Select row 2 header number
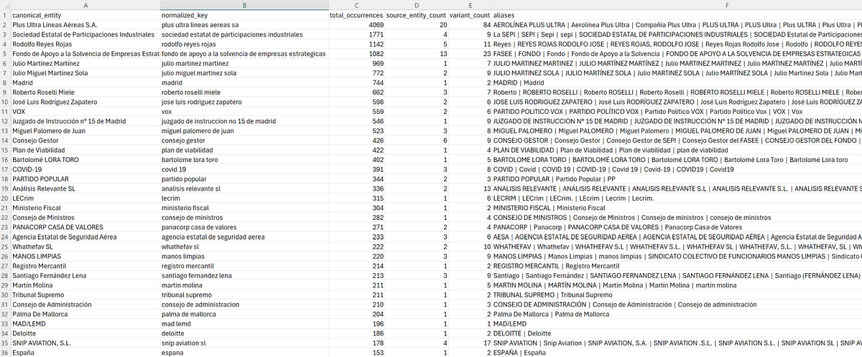Image resolution: width=862 pixels, height=357 pixels. click(5, 24)
